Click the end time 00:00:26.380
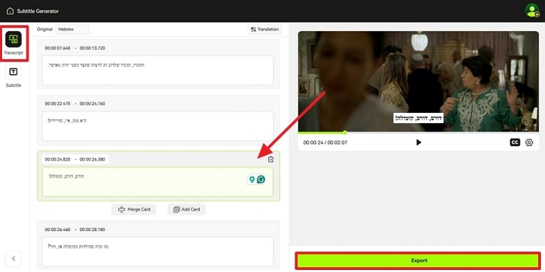Image resolution: width=545 pixels, height=272 pixels. (x=93, y=159)
